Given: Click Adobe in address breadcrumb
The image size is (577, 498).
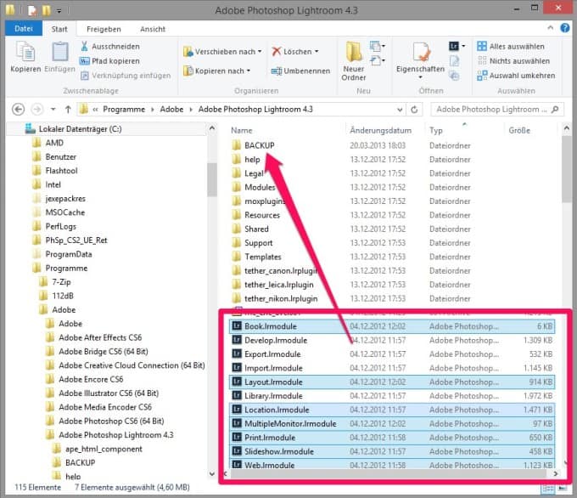Looking at the screenshot, I should pyautogui.click(x=171, y=110).
